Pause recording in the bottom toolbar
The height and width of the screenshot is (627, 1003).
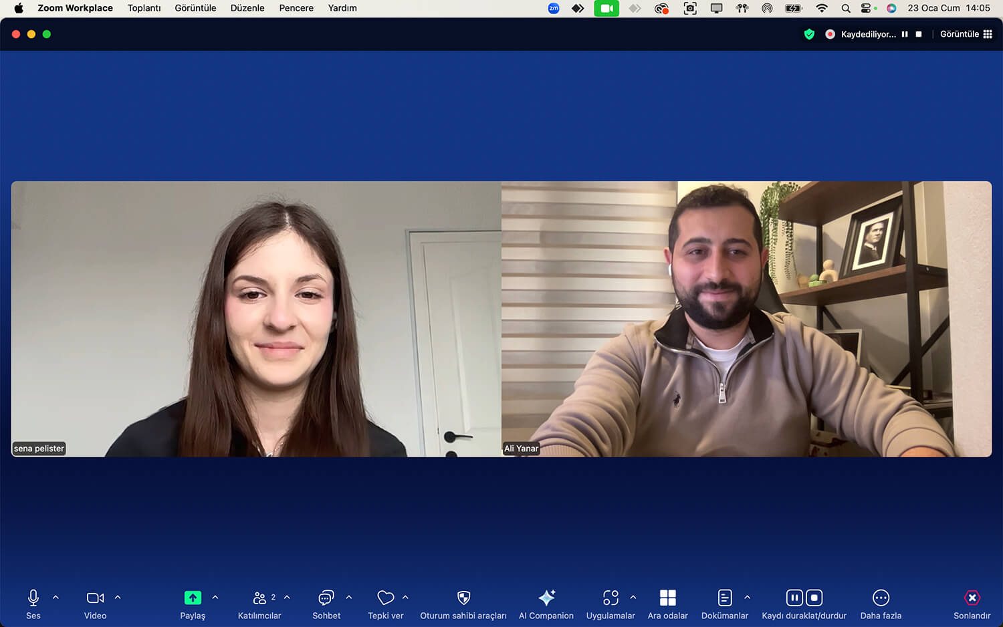(794, 598)
